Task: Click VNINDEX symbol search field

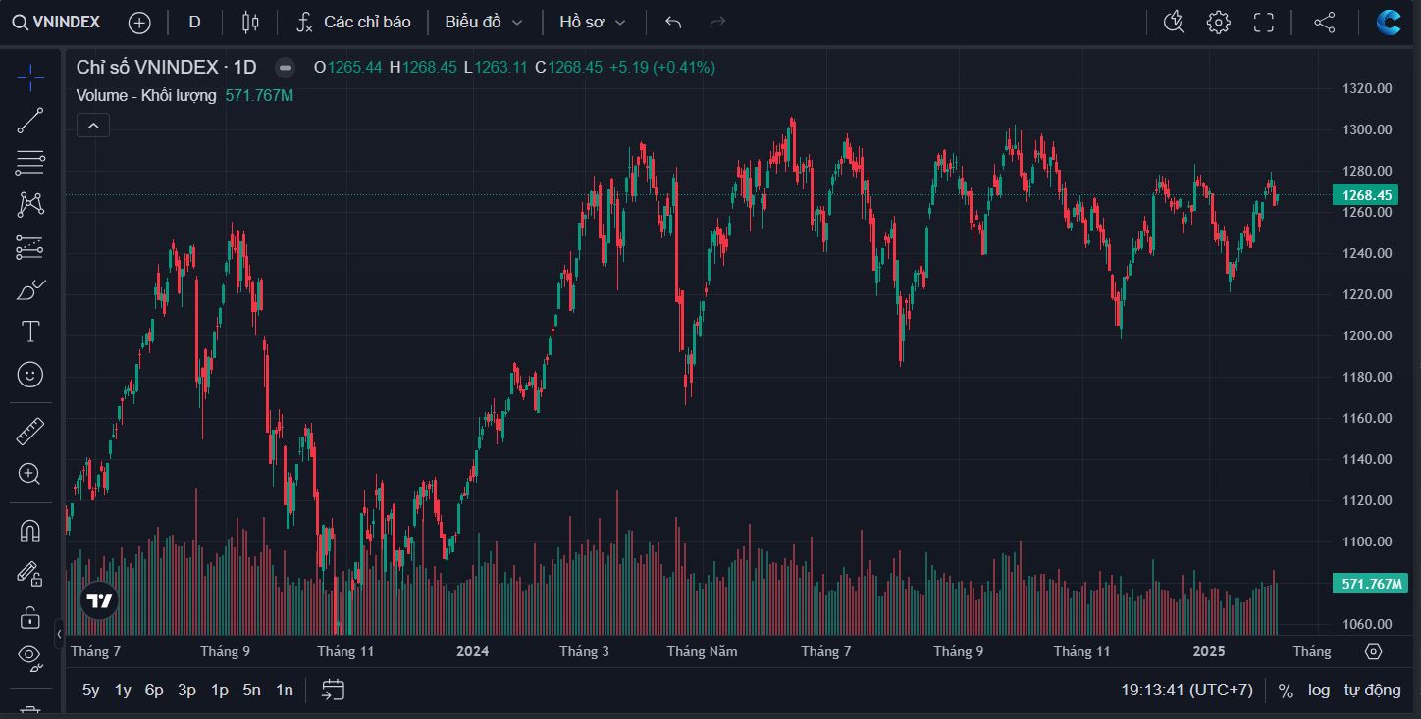Action: [57, 22]
